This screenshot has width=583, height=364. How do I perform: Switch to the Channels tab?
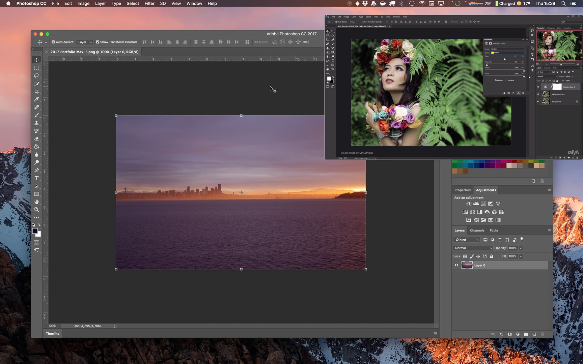tap(477, 231)
